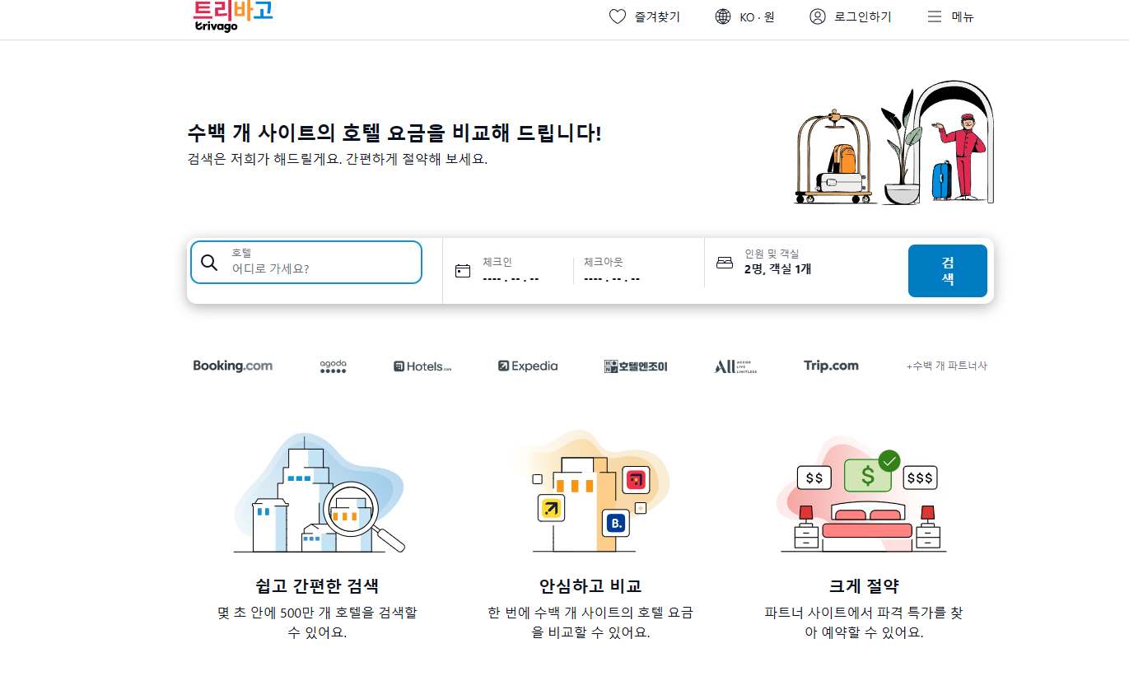Select 즐겨찾기 in the top navigation

(x=653, y=16)
